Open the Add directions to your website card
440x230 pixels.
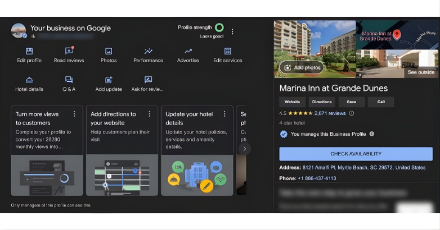(x=122, y=150)
